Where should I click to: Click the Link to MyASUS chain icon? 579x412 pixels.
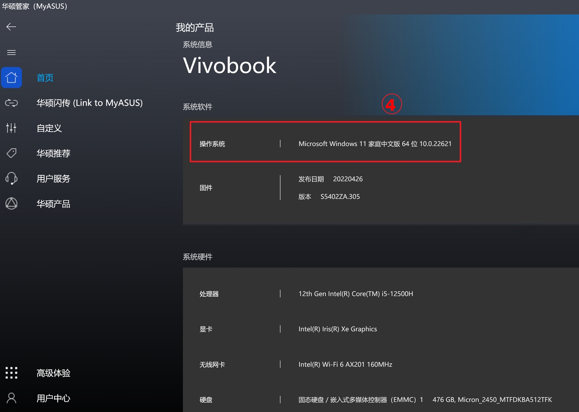(11, 103)
